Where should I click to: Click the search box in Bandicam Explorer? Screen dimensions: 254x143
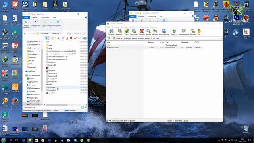pos(79,33)
